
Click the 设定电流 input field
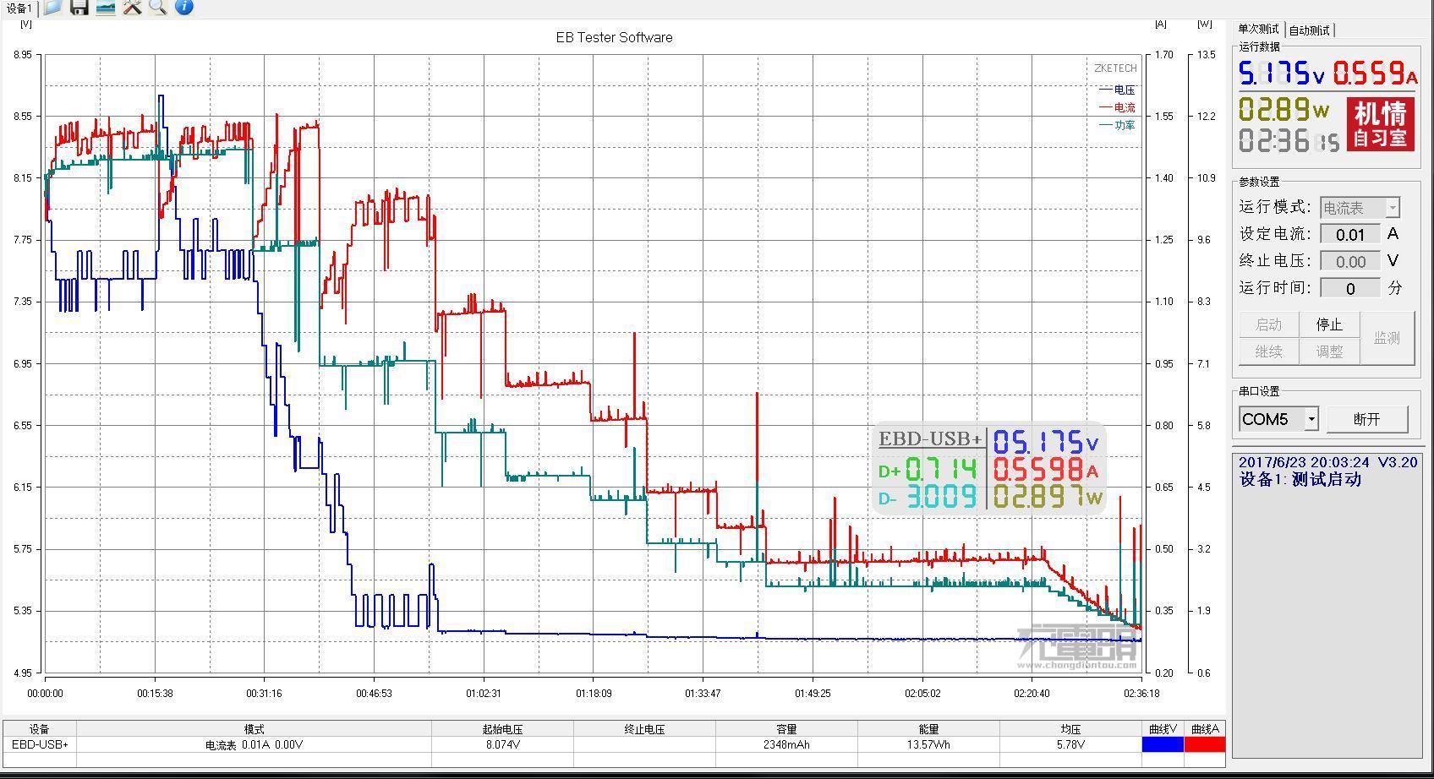tap(1350, 234)
